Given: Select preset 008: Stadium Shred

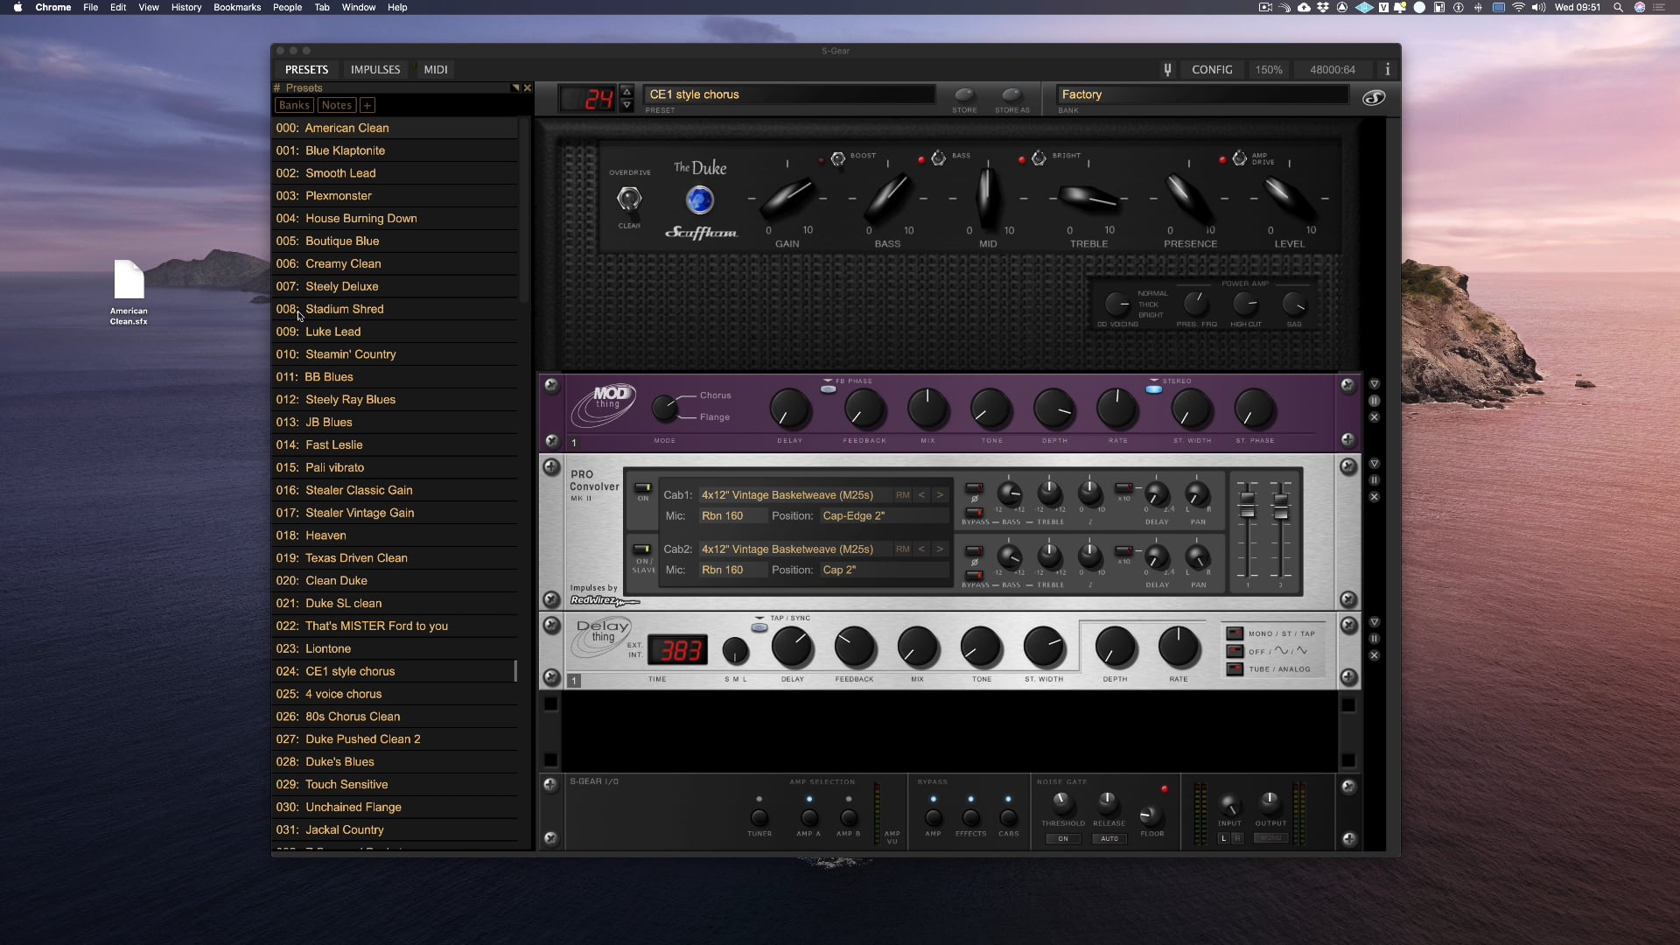Looking at the screenshot, I should (x=394, y=309).
